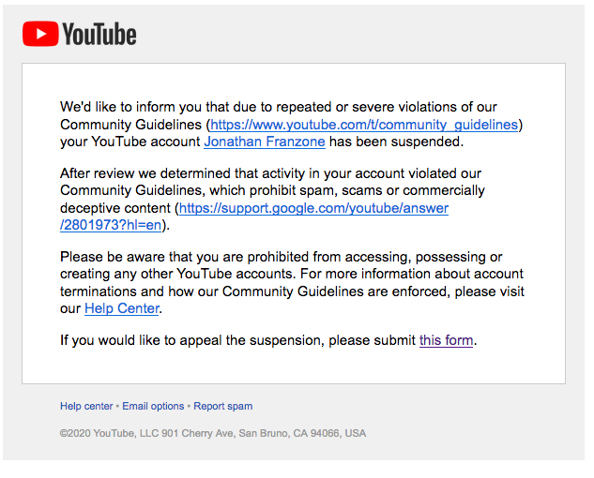Click the "If you would like to appeal" text
Image resolution: width=594 pixels, height=478 pixels.
(238, 340)
